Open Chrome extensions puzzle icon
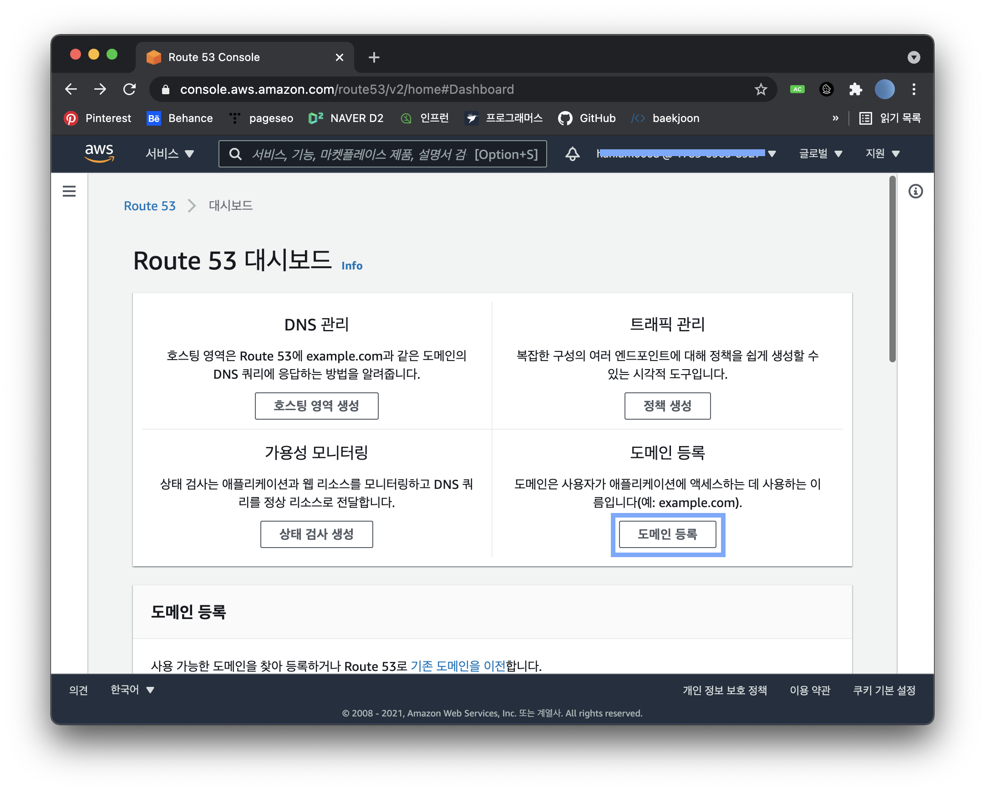The height and width of the screenshot is (792, 985). click(855, 89)
